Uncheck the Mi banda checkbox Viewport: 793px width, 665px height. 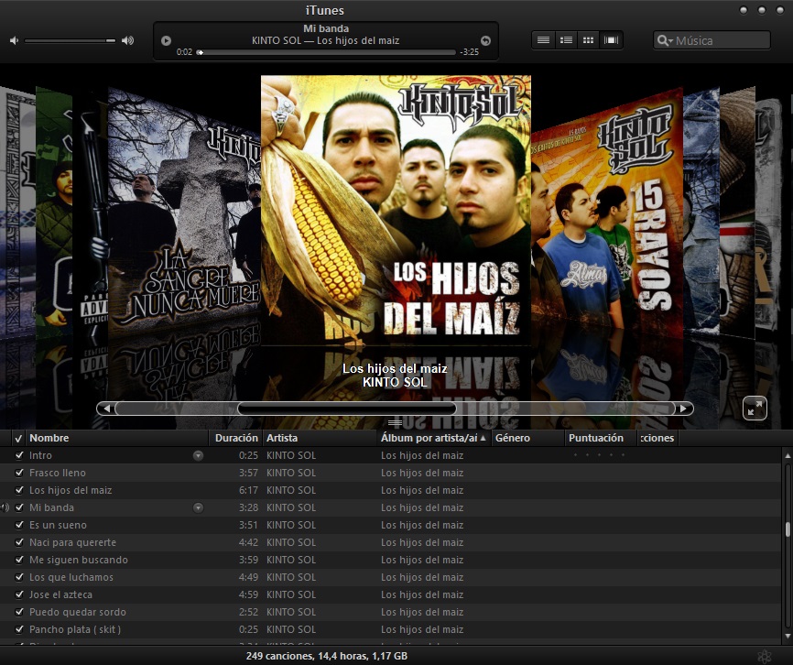tap(19, 507)
